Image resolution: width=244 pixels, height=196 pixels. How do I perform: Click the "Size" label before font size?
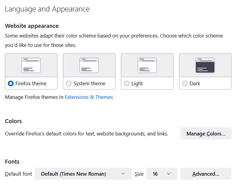point(139,174)
